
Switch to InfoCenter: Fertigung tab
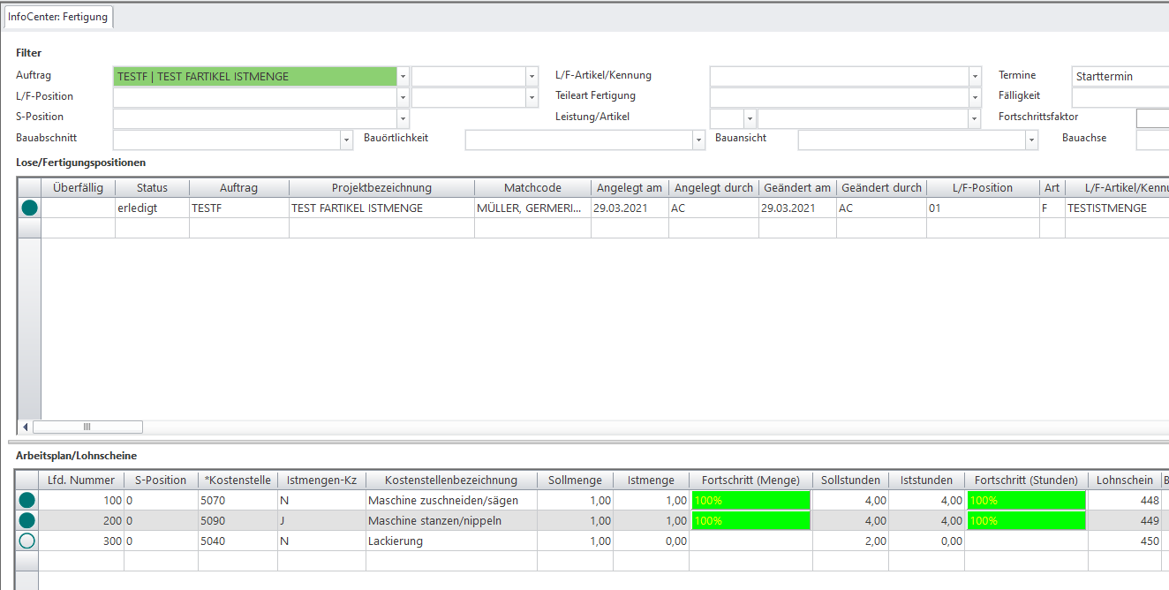[58, 17]
